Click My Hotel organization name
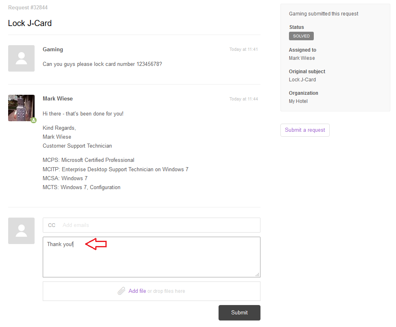 point(298,101)
